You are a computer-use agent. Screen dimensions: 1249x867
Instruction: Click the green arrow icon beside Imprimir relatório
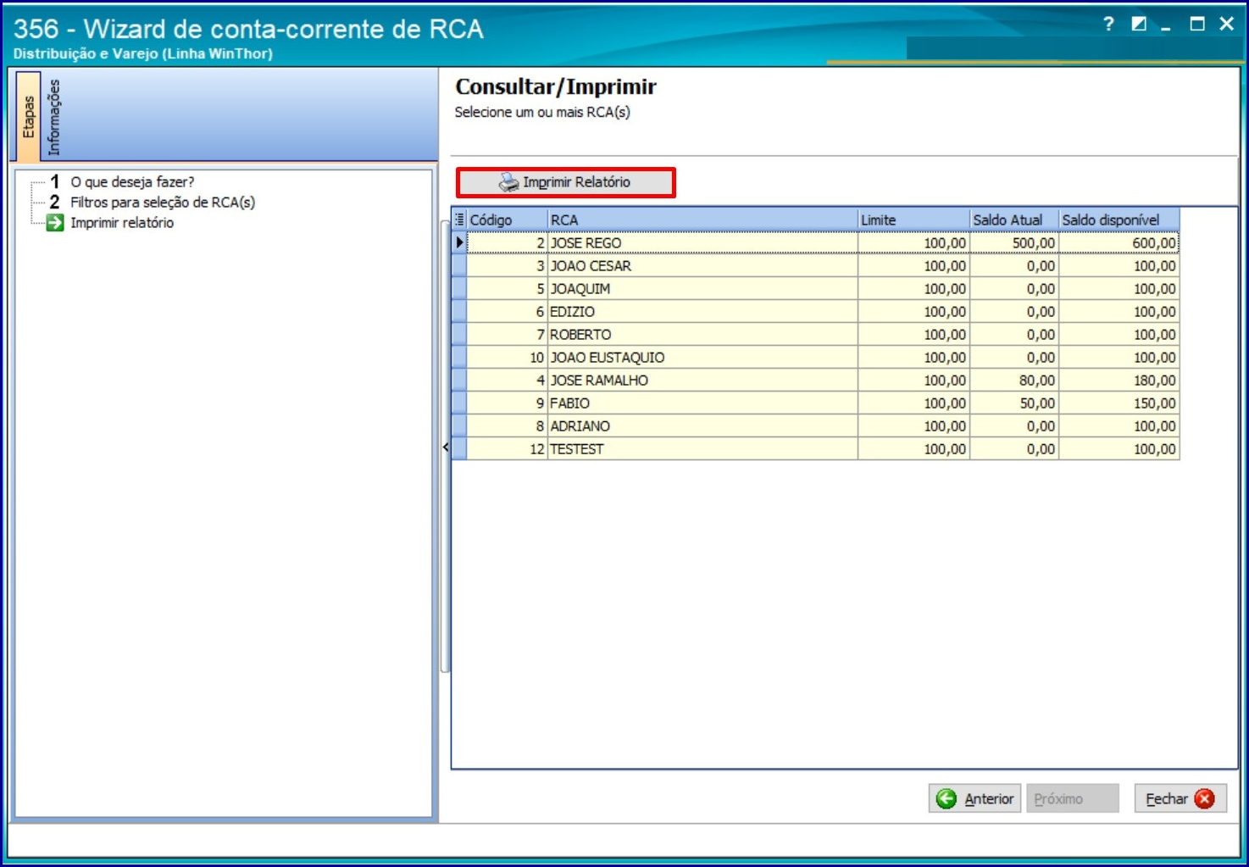click(x=55, y=223)
